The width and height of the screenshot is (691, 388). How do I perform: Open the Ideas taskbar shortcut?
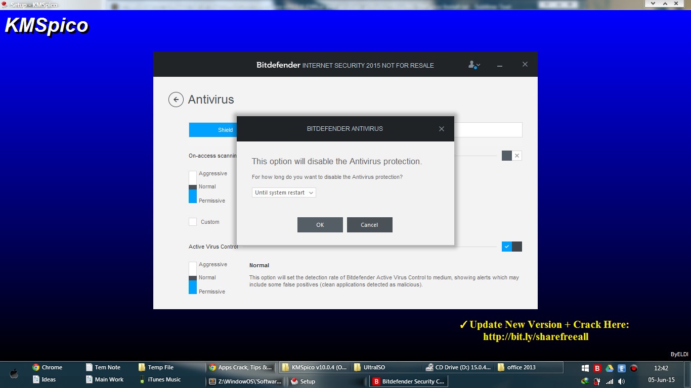[x=44, y=379]
